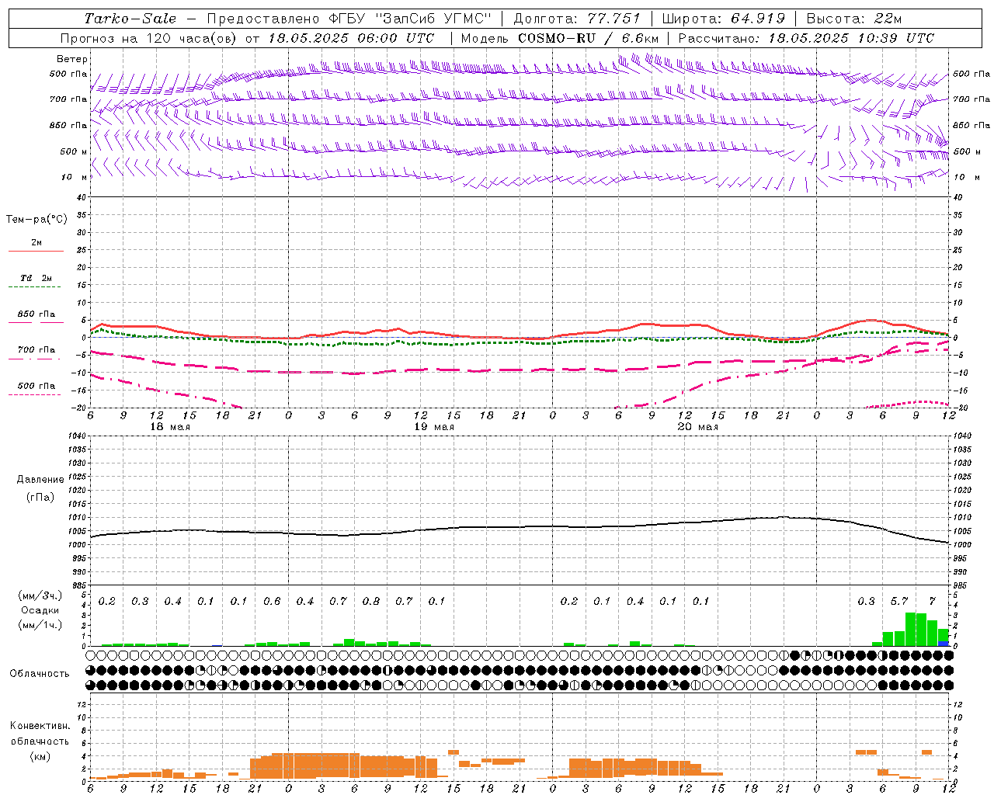
Task: Click the "Облачность" cloud cover label
Action: point(40,674)
